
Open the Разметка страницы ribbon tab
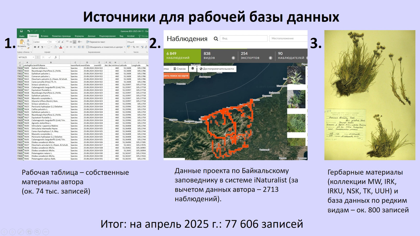(x=61, y=36)
